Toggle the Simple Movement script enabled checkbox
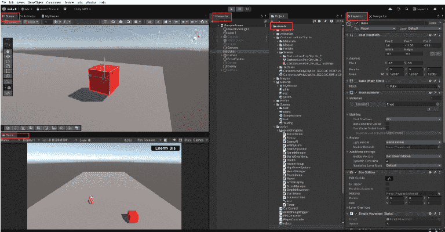 point(356,213)
